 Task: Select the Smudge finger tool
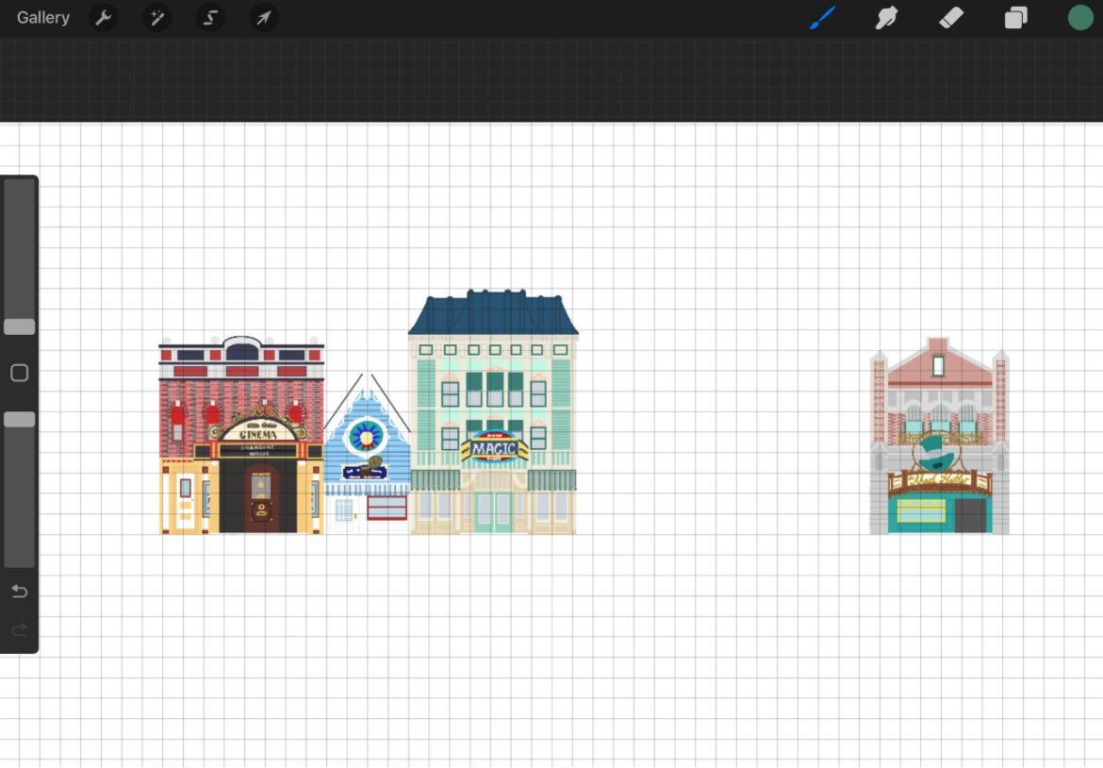886,18
